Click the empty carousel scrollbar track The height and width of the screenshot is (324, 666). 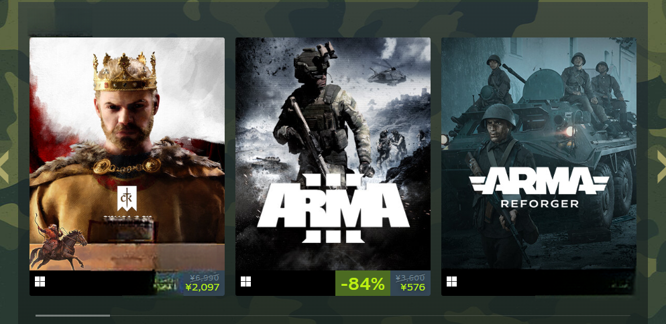coord(370,315)
